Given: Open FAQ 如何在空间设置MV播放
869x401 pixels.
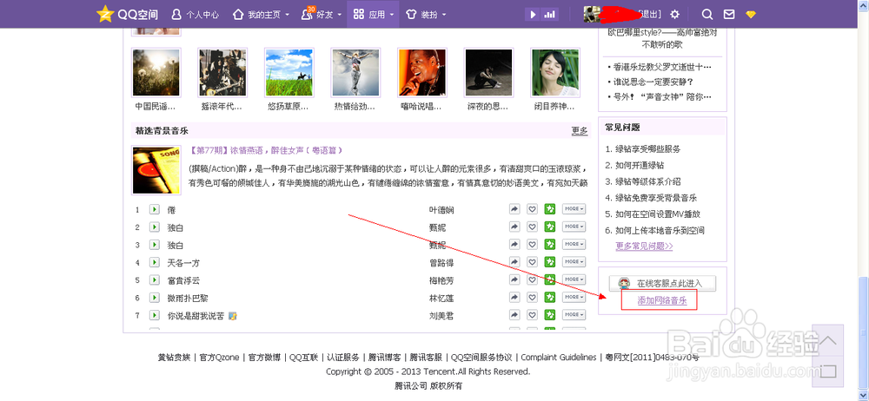Looking at the screenshot, I should click(658, 214).
